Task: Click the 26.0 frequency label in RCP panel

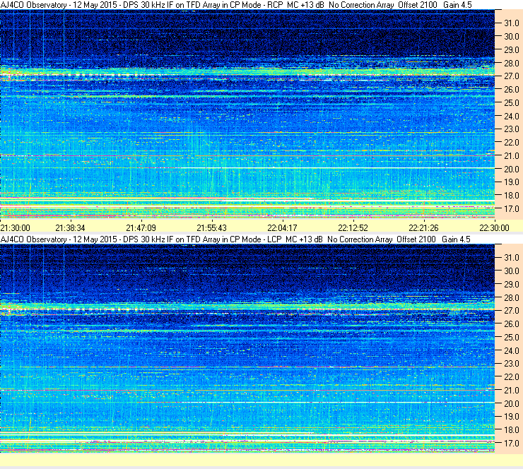Action: click(511, 90)
